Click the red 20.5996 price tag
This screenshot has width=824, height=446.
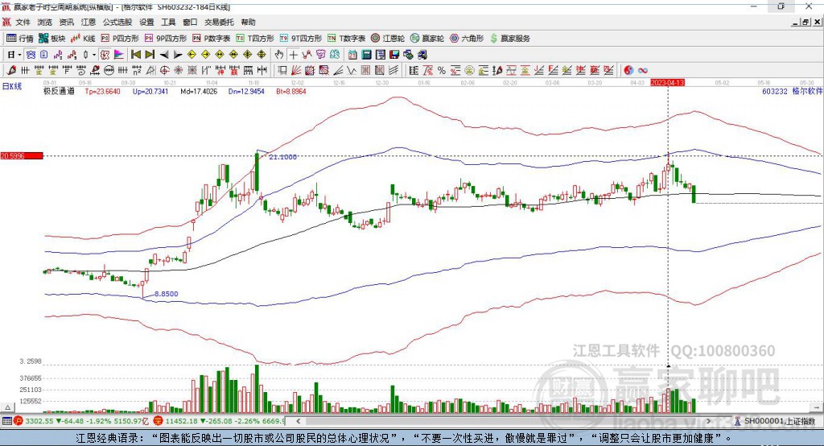pos(22,155)
